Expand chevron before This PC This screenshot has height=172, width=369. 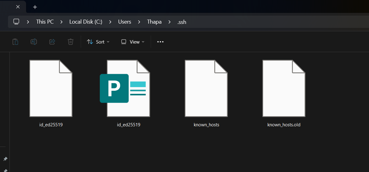(28, 22)
